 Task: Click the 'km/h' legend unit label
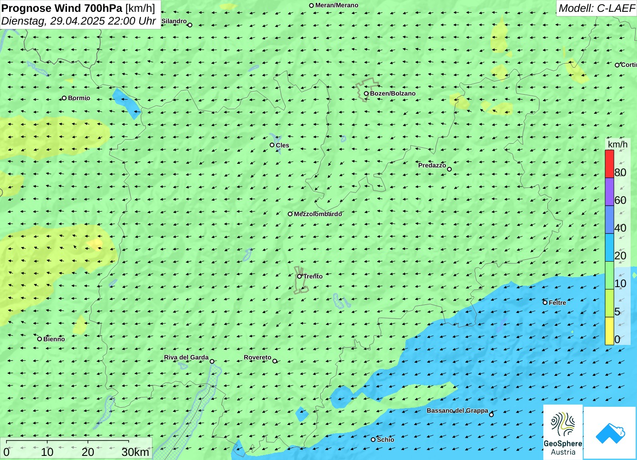(617, 144)
